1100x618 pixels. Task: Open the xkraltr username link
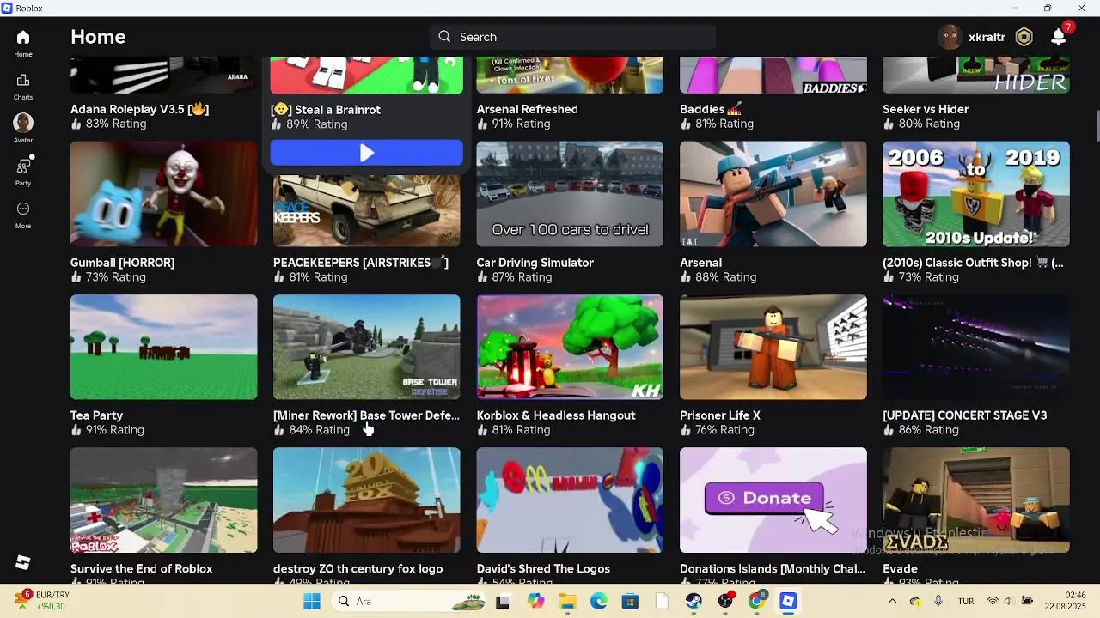coord(987,37)
